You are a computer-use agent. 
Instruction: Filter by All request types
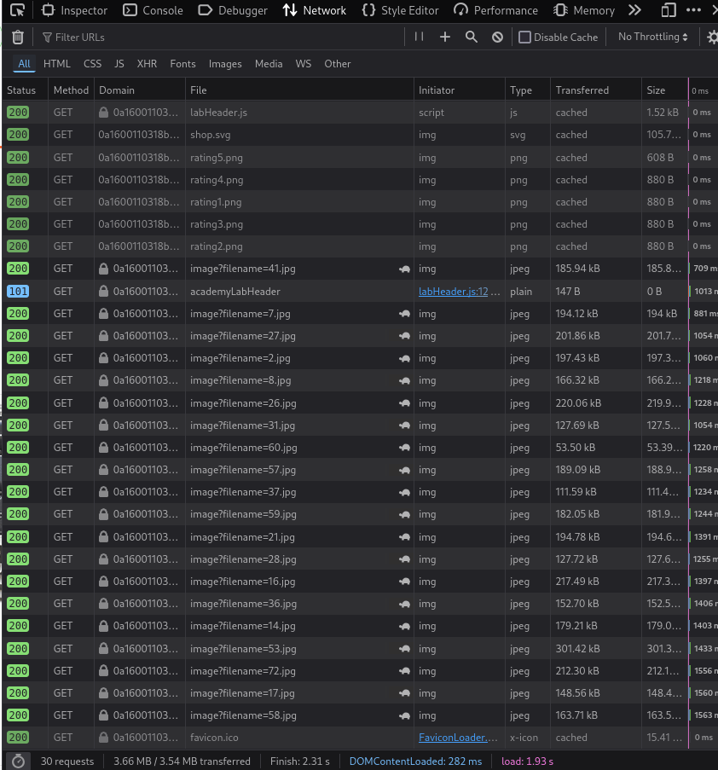(24, 64)
